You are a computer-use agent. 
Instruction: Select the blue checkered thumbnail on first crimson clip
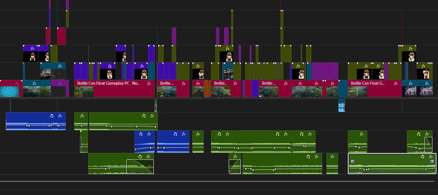pyautogui.click(x=9, y=91)
